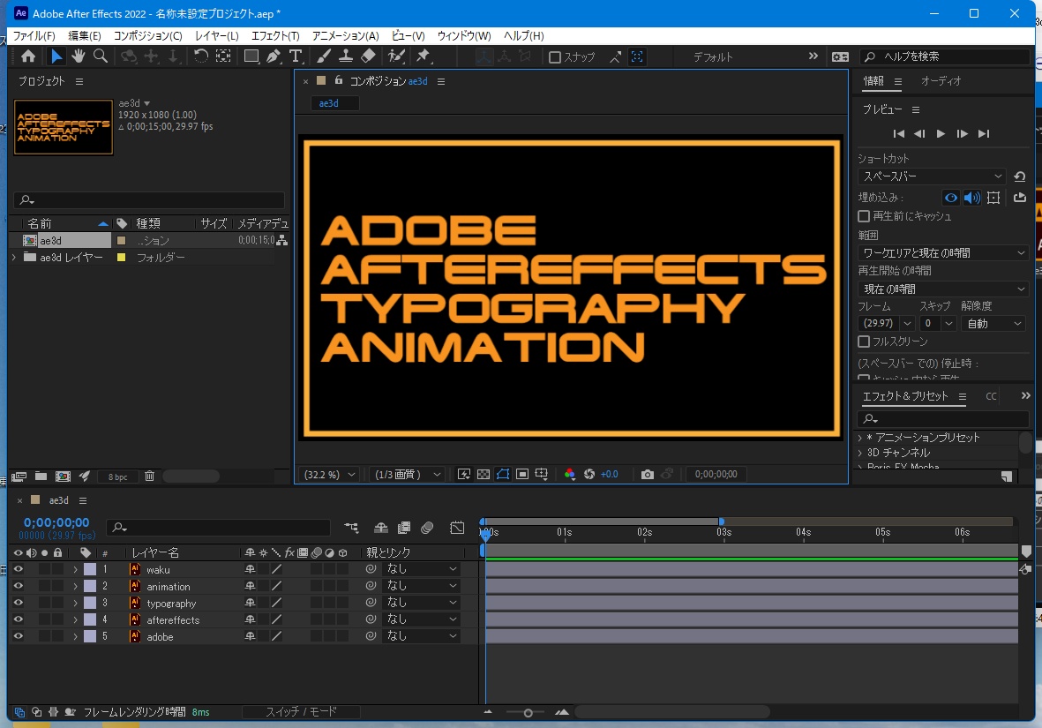Screen dimensions: 1042x728
Task: Hide the animation layer eye toggle
Action: coord(18,586)
